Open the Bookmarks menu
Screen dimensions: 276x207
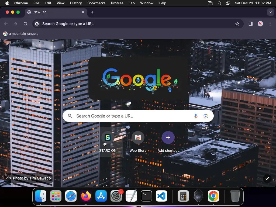[96, 3]
